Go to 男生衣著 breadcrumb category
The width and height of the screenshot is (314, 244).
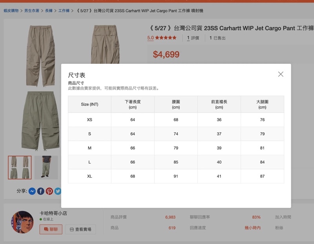32,11
